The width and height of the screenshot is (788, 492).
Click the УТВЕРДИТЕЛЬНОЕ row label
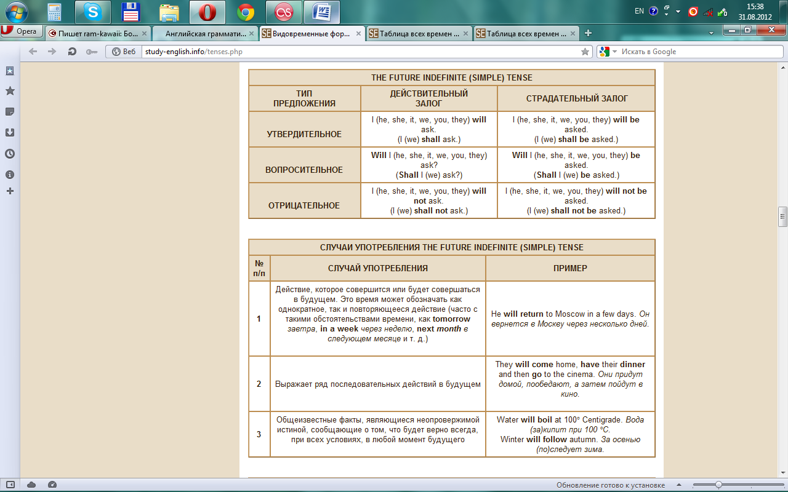click(x=304, y=134)
